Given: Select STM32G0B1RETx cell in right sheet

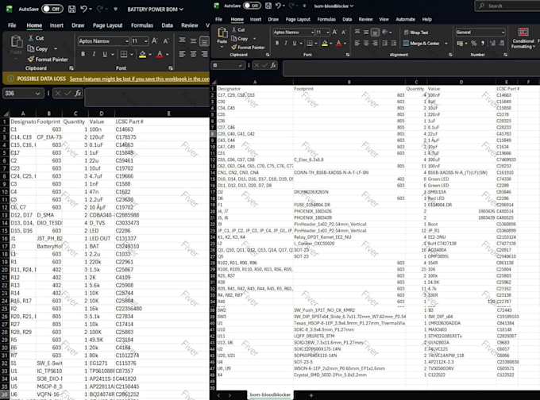Looking at the screenshot, I should point(461,336).
